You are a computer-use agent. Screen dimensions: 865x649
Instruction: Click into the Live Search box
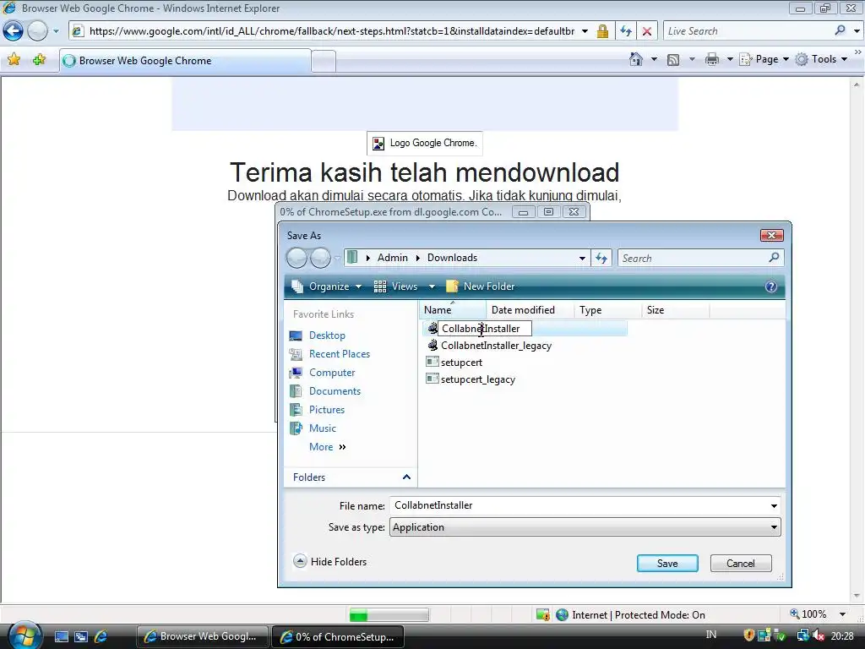(748, 31)
